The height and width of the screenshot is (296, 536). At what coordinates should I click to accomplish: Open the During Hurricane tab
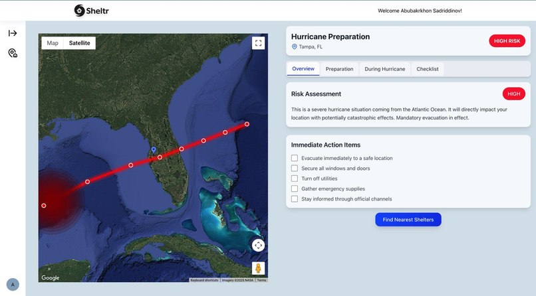[x=384, y=69]
